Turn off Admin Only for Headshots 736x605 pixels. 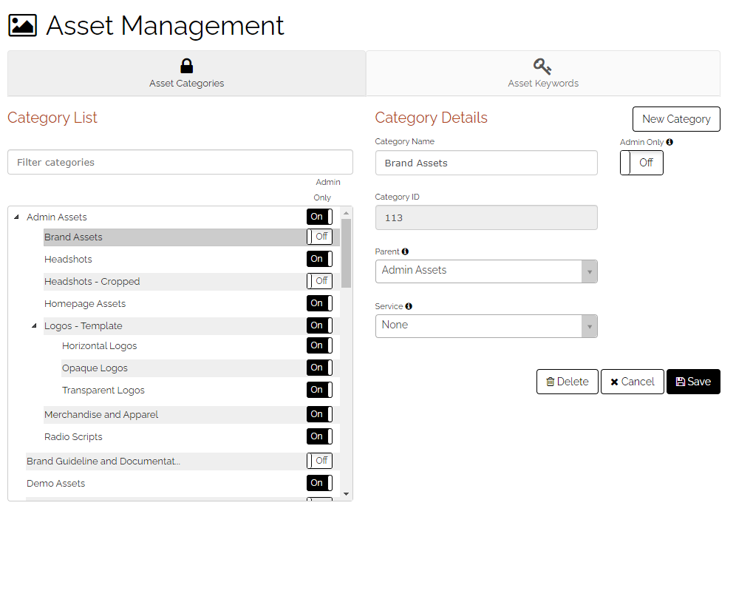319,259
